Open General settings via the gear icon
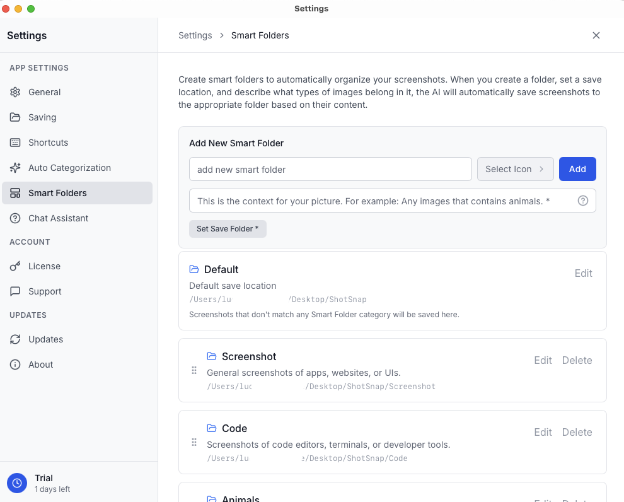The height and width of the screenshot is (502, 624). pos(14,92)
